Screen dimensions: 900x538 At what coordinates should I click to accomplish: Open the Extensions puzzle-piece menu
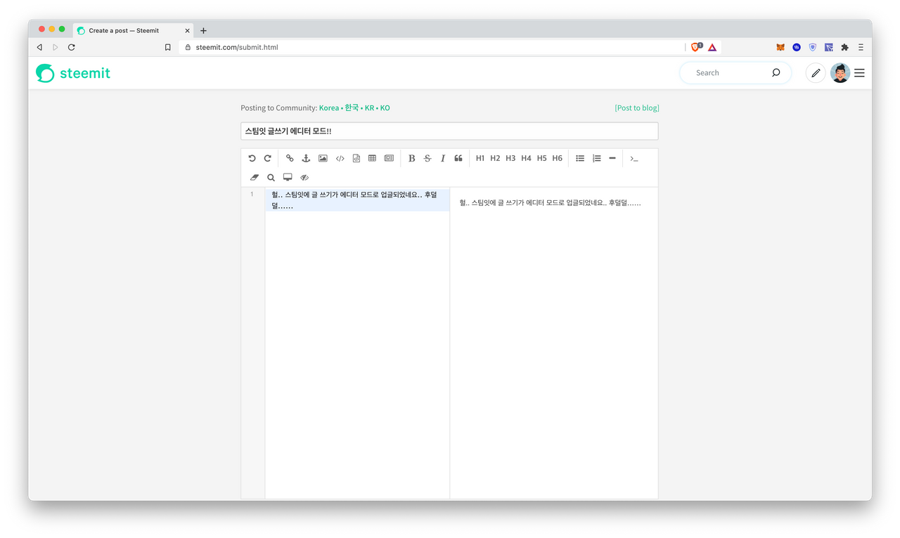pos(845,47)
